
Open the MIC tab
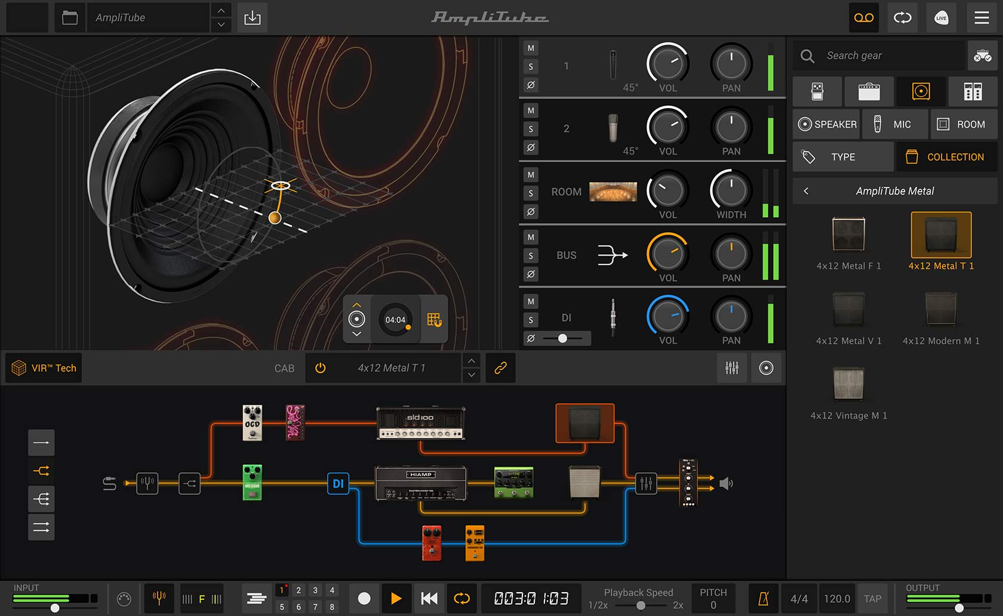pyautogui.click(x=895, y=124)
